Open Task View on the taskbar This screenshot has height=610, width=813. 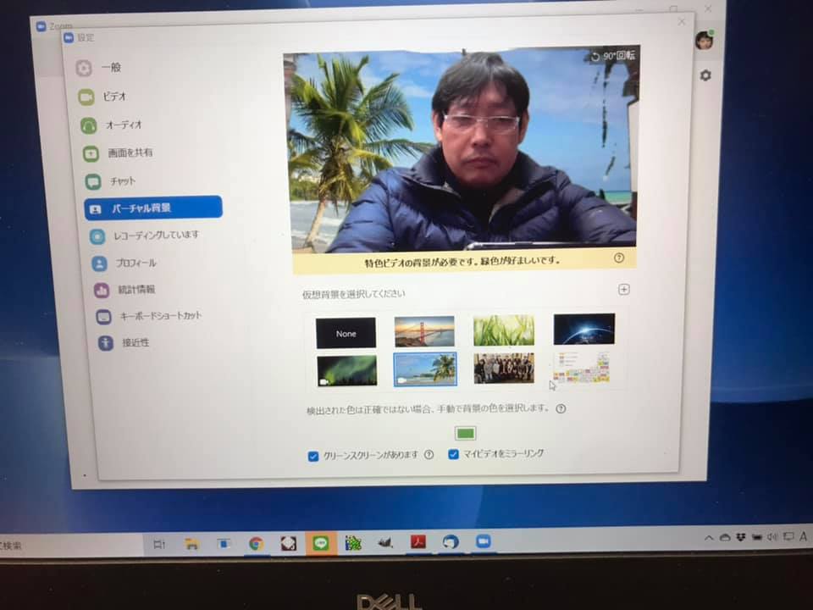tap(159, 545)
